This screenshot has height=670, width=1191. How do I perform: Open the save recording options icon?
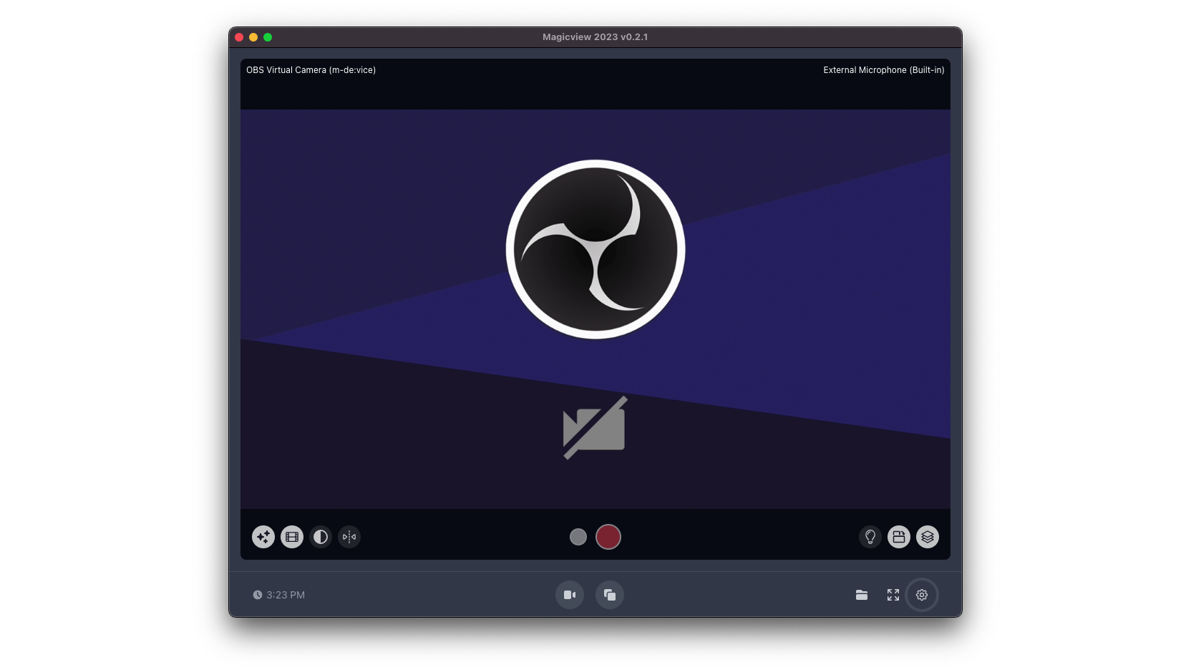coord(899,537)
